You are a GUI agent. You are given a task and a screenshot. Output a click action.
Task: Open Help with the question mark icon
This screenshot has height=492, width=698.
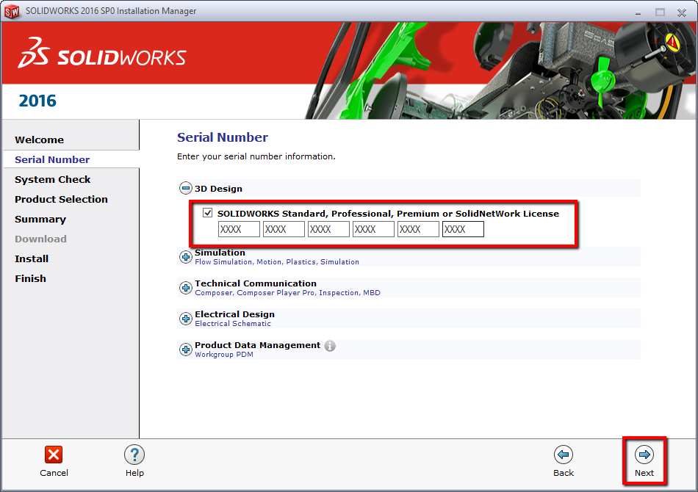point(134,455)
